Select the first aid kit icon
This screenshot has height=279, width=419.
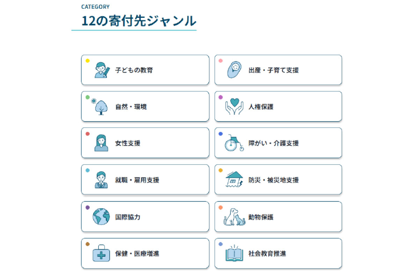(x=101, y=254)
